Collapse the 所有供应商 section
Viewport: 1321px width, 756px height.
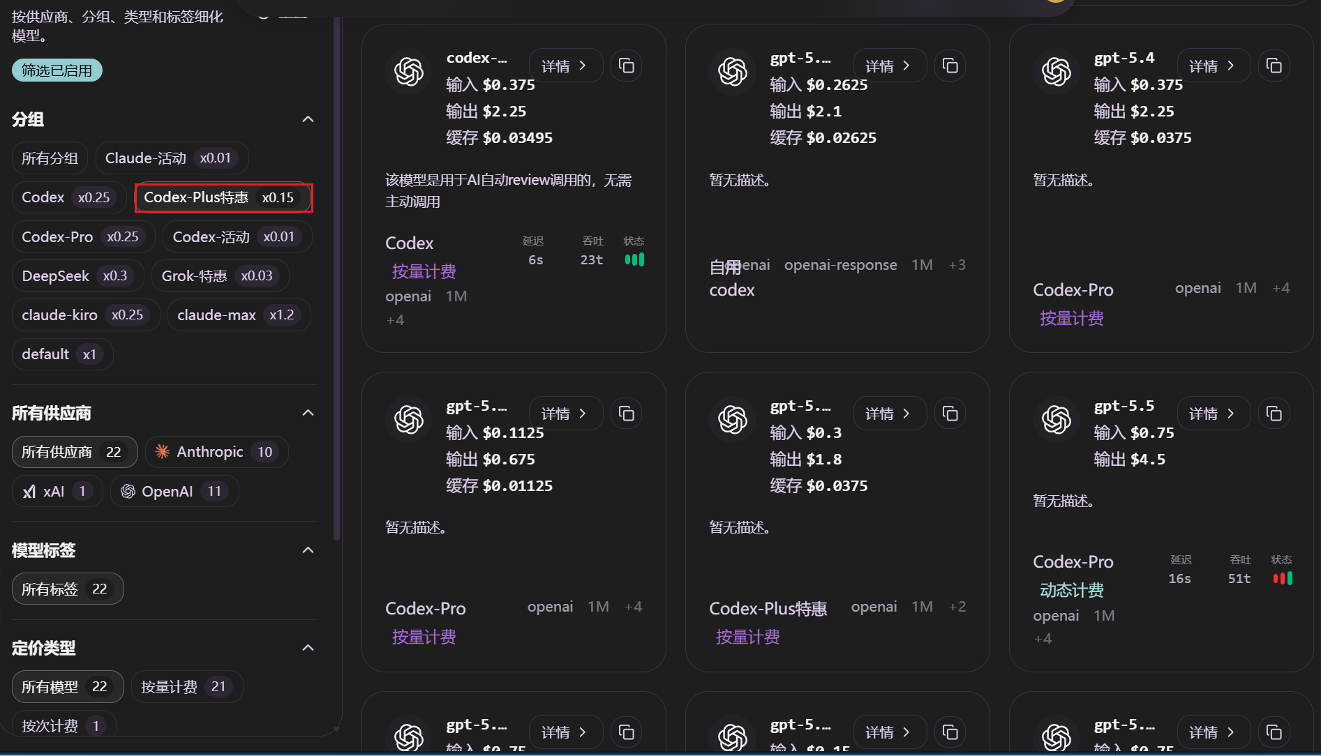point(308,413)
